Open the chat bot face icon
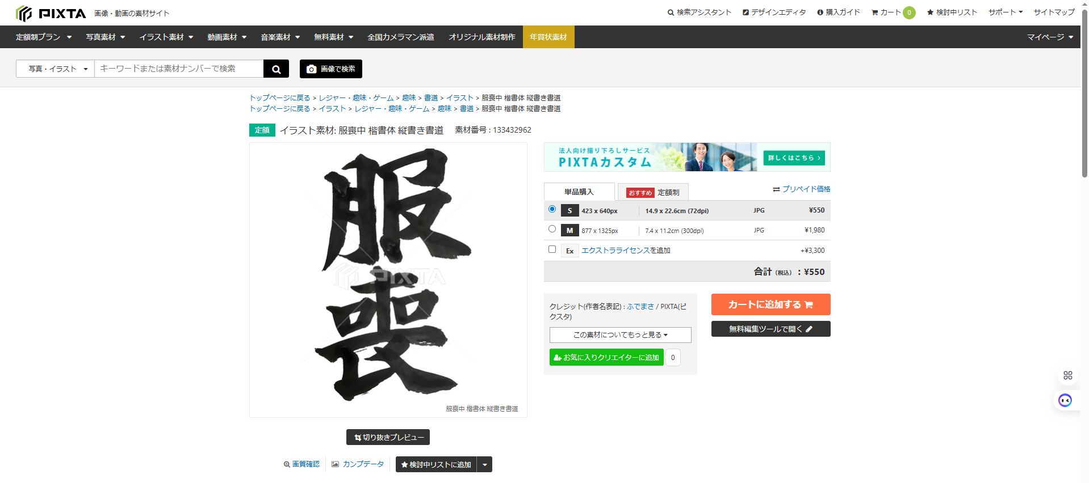 coord(1065,401)
